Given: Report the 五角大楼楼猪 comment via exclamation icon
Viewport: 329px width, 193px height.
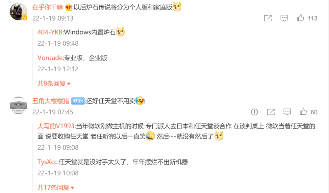Looking at the screenshot, I should [x=254, y=112].
